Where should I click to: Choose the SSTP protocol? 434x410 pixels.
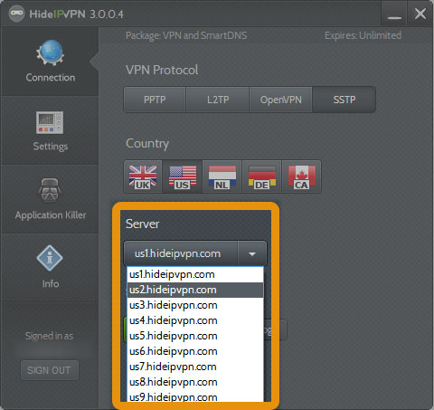pyautogui.click(x=344, y=100)
